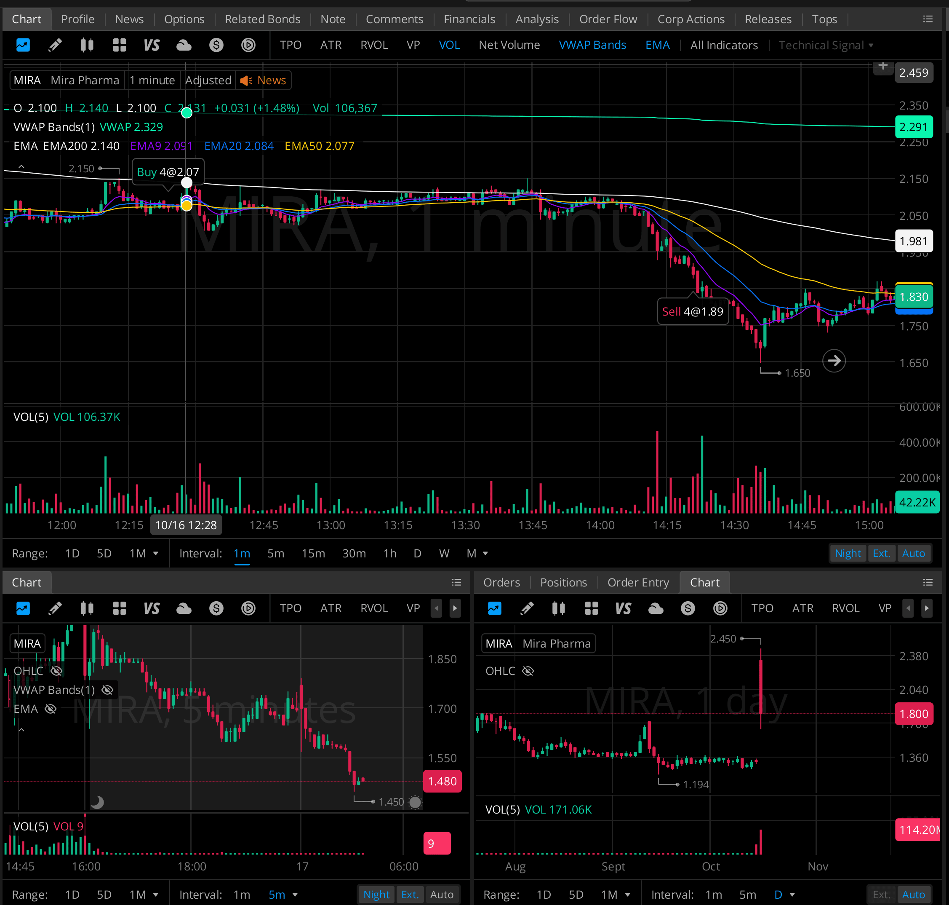
Task: Jump to latest bar with arrow button
Action: pyautogui.click(x=833, y=360)
